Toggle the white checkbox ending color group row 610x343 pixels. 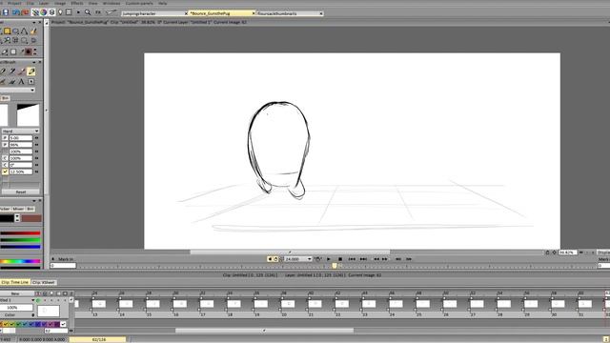(x=64, y=324)
